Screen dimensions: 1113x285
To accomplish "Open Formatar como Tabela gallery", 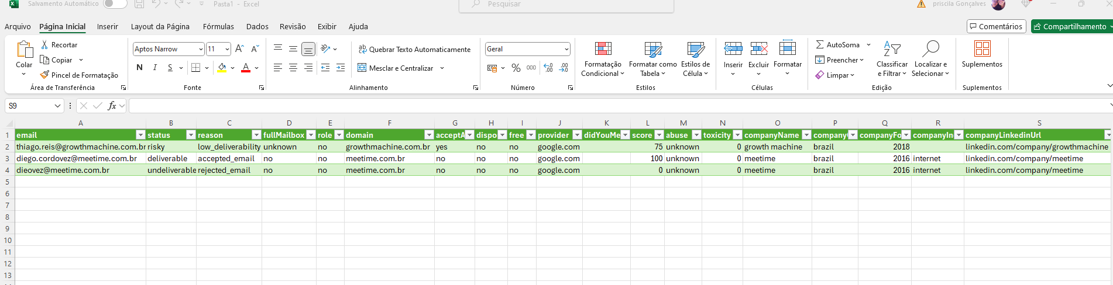I will 652,58.
